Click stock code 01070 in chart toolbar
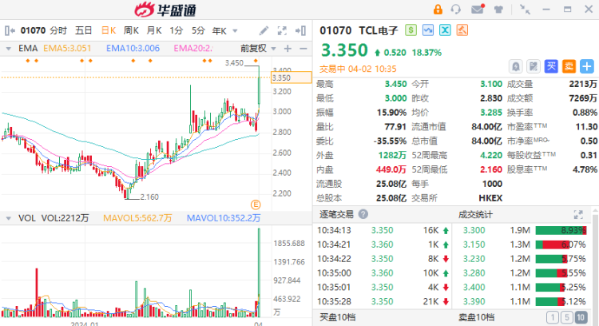Image resolution: width=599 pixels, height=326 pixels. (33, 30)
